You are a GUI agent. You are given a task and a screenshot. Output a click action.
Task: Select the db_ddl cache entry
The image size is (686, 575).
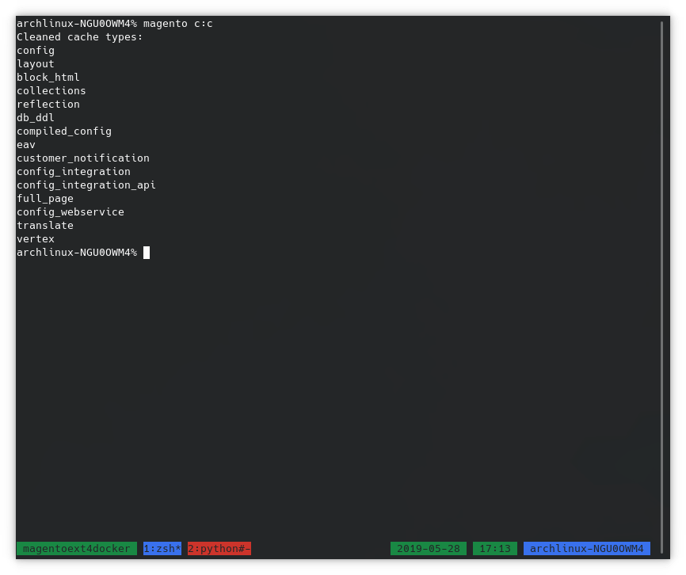35,117
